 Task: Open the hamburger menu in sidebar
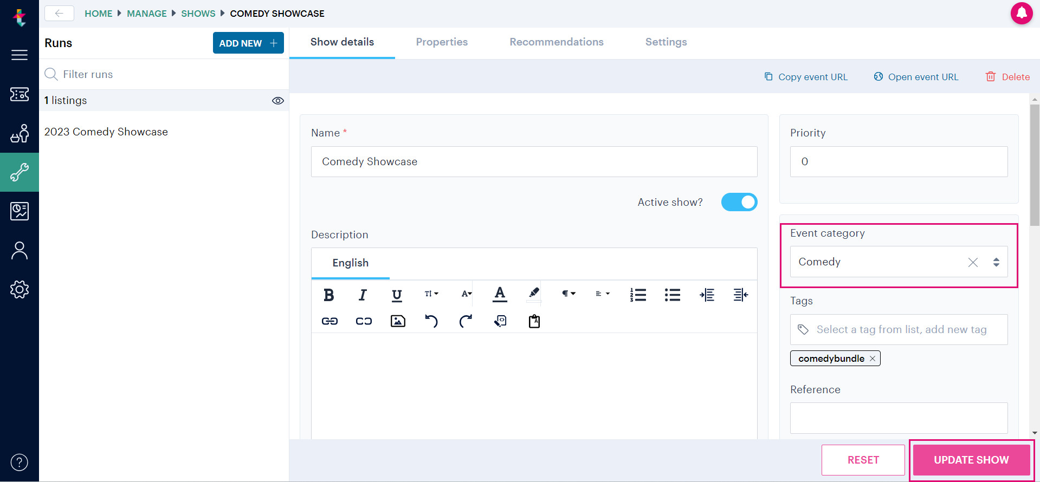click(20, 55)
